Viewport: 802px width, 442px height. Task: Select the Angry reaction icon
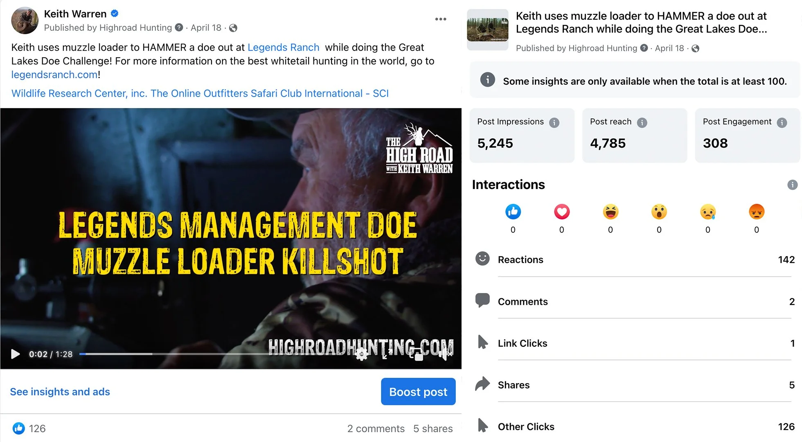coord(756,212)
